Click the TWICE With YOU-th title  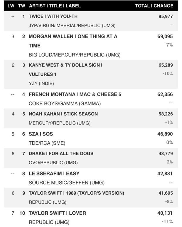(x=53, y=16)
